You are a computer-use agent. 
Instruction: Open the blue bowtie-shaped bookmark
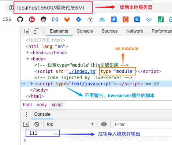pyautogui.click(x=55, y=19)
